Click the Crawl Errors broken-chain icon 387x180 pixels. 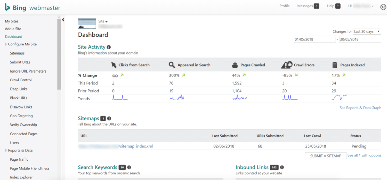286,65
